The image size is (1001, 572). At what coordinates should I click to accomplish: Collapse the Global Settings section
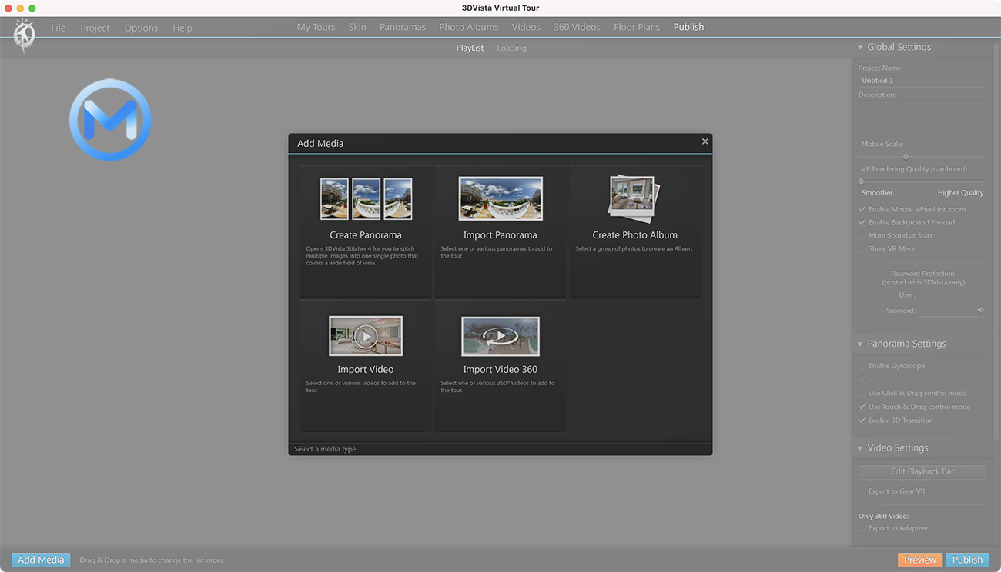point(860,47)
